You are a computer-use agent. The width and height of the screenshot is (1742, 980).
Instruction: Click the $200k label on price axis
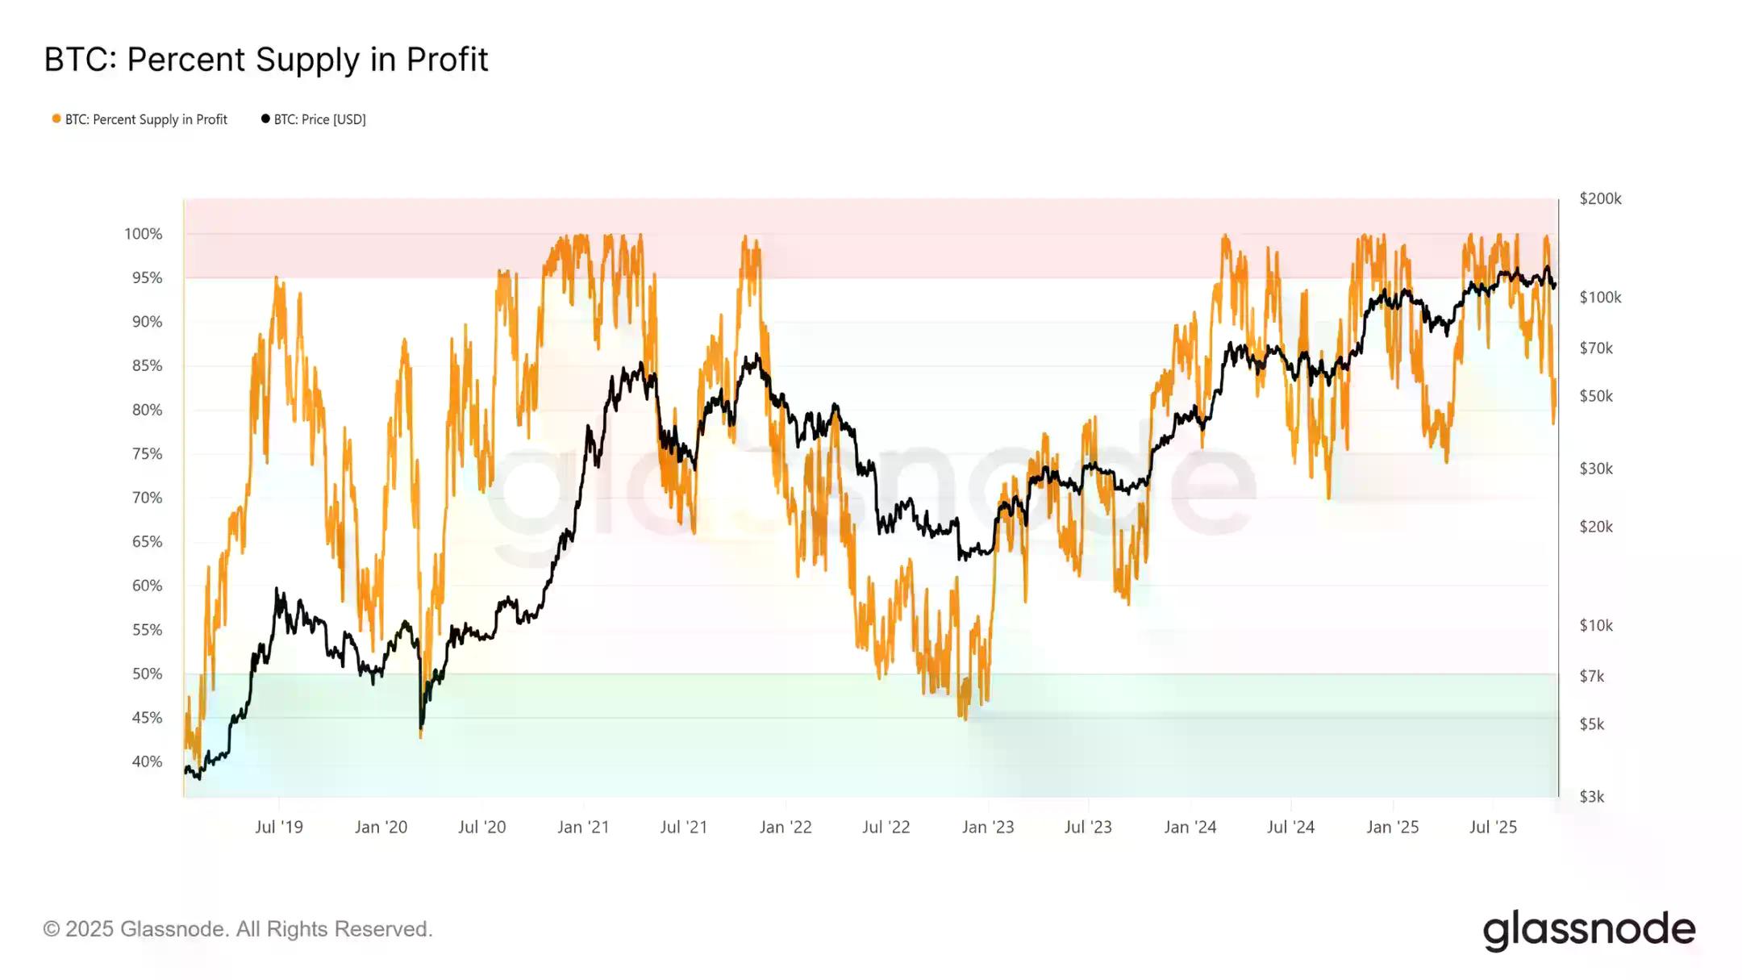[x=1600, y=198]
